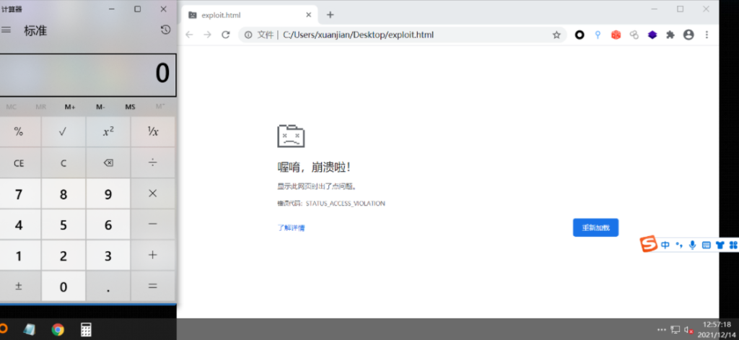Show hidden tray icons ellipsis
This screenshot has width=739, height=340.
[662, 330]
